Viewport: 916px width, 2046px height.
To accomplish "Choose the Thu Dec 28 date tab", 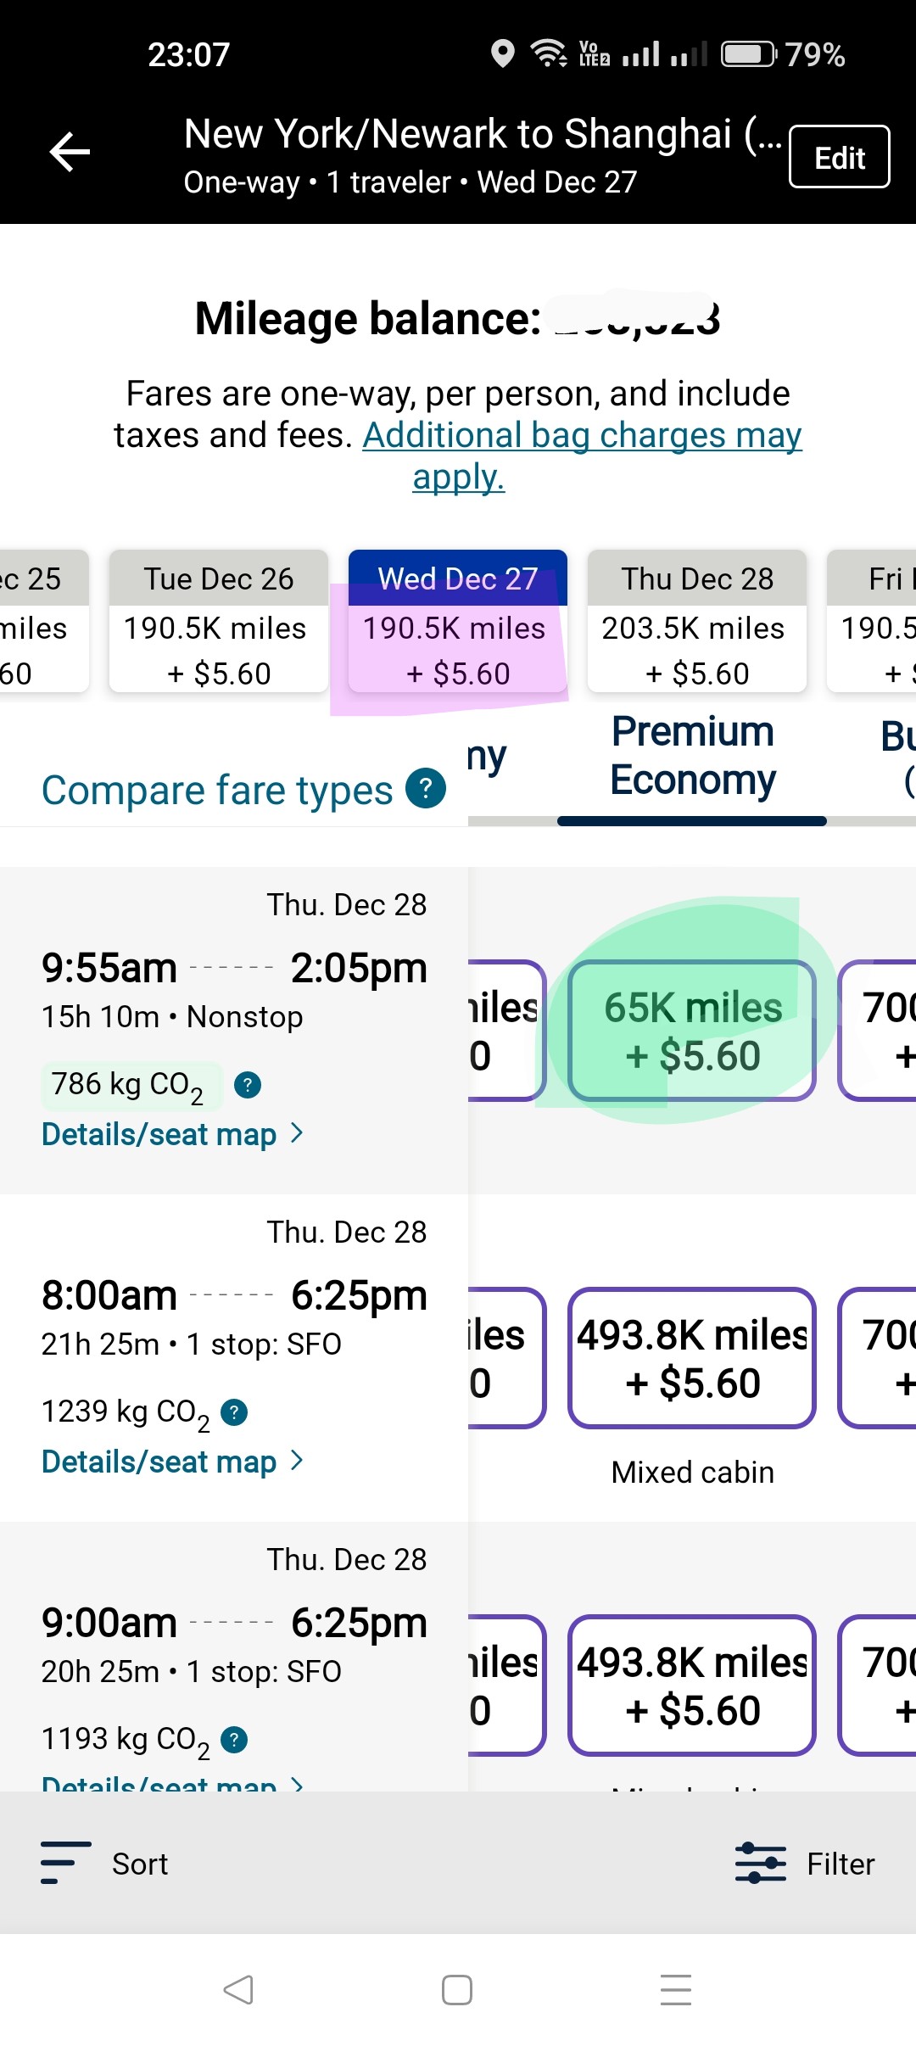I will tap(696, 622).
